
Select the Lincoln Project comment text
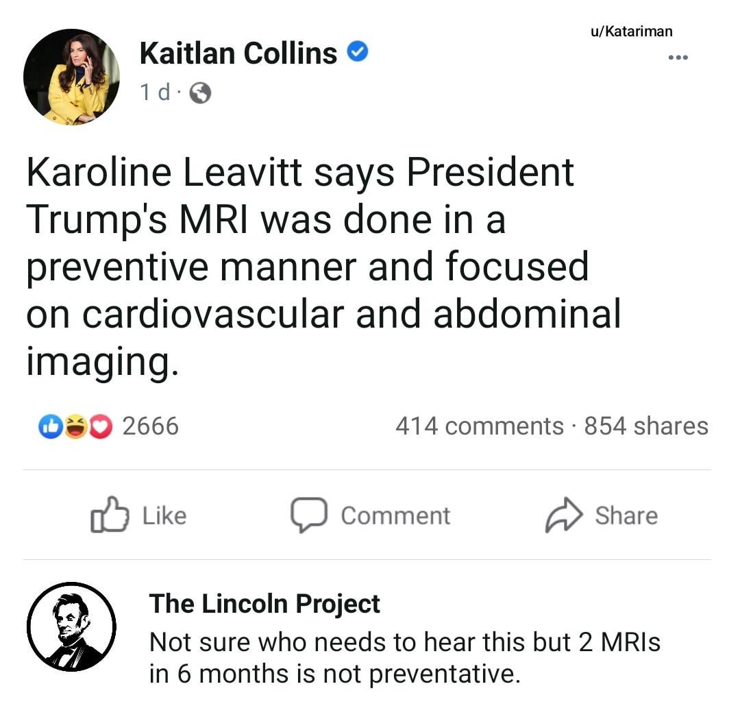point(404,658)
